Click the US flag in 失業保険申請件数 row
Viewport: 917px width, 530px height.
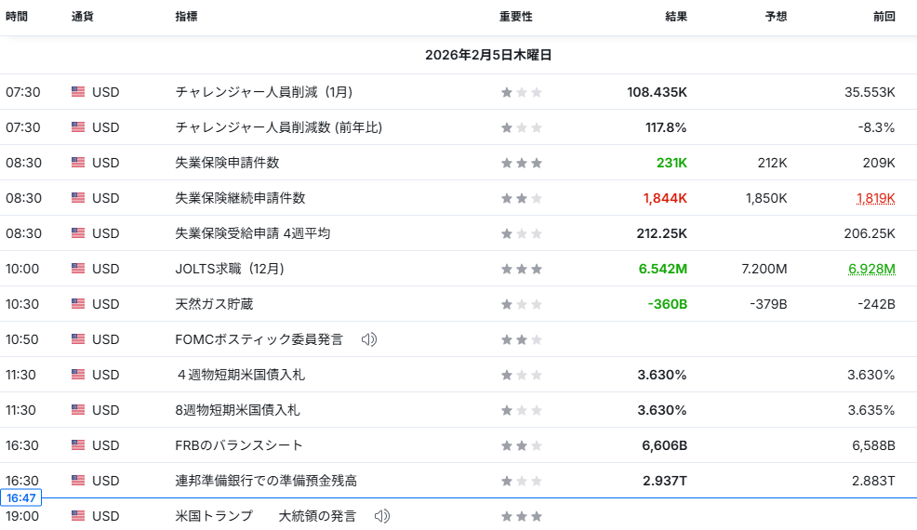click(x=78, y=163)
